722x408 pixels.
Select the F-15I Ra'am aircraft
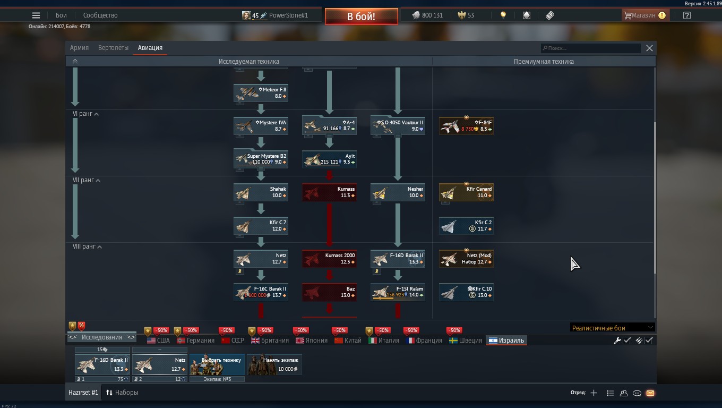pos(398,292)
